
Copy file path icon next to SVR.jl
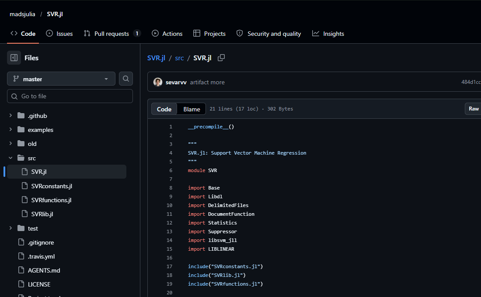coord(221,58)
